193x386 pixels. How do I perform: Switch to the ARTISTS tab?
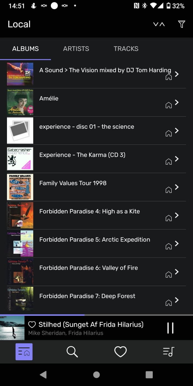(76, 49)
